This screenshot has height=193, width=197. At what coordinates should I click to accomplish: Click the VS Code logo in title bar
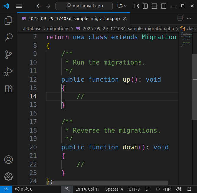(6, 6)
